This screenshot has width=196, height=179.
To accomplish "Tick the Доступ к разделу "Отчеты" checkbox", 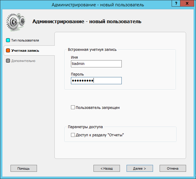I will pyautogui.click(x=73, y=135).
